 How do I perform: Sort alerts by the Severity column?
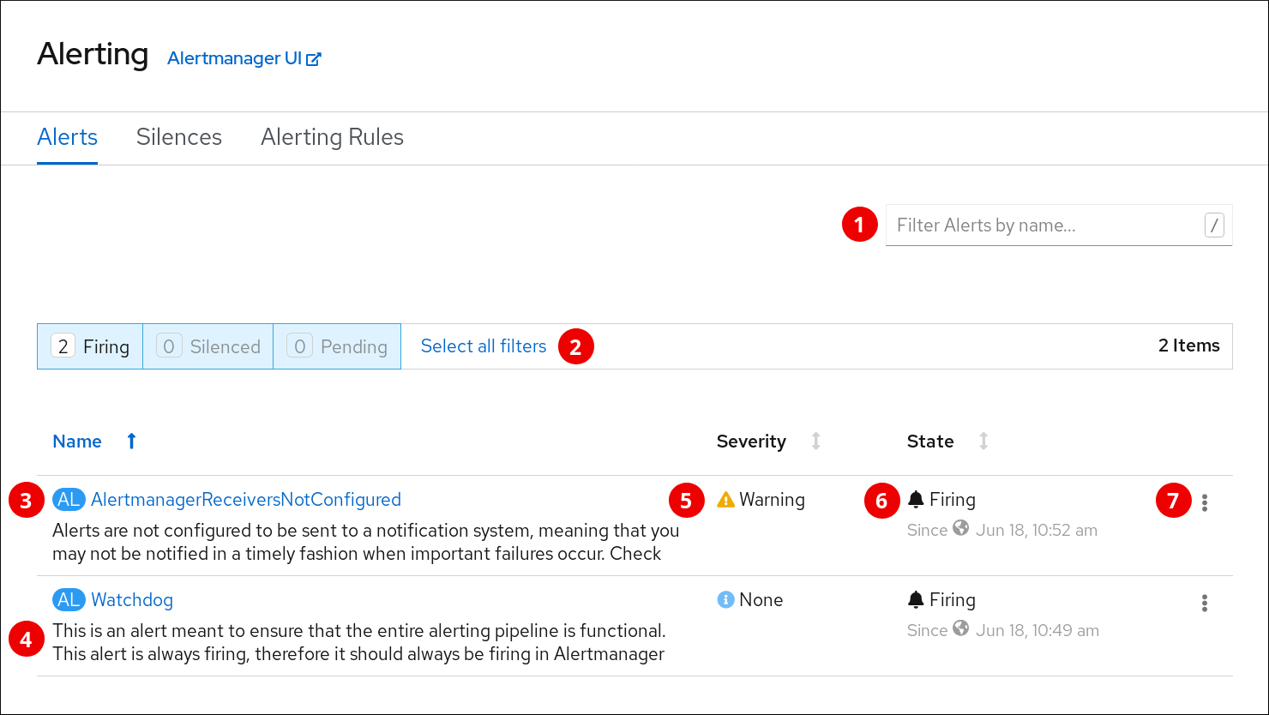[x=751, y=442]
